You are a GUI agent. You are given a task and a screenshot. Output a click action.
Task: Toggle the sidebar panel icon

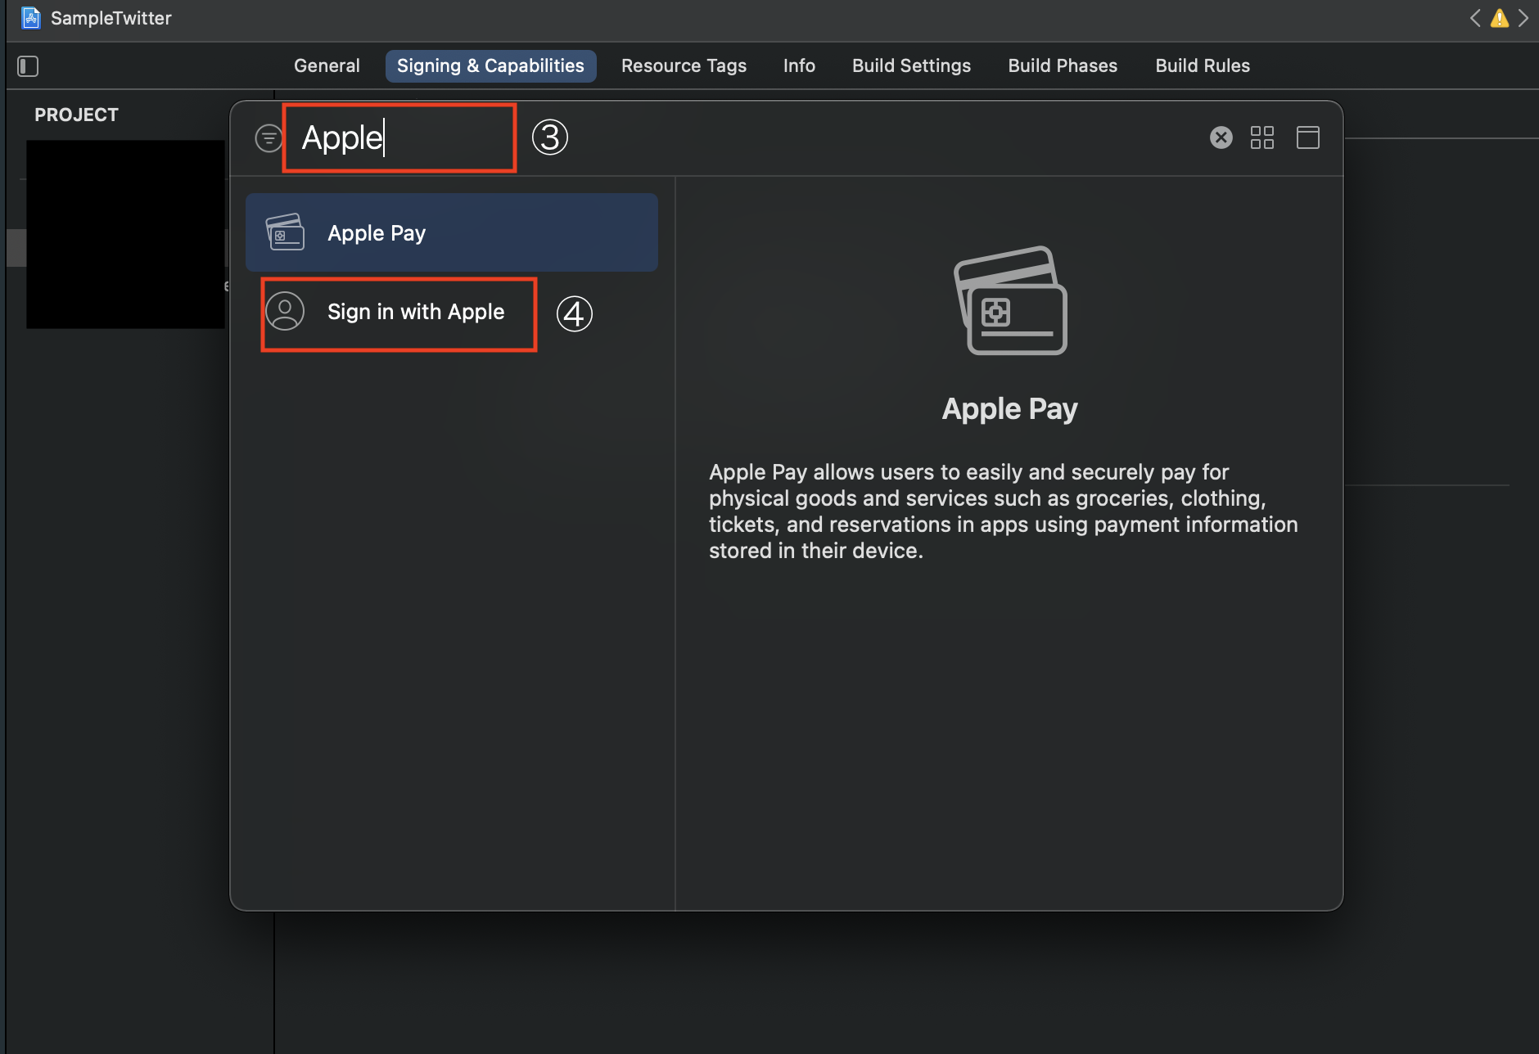click(x=28, y=65)
